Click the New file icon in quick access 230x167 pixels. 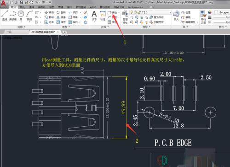pos(11,2)
